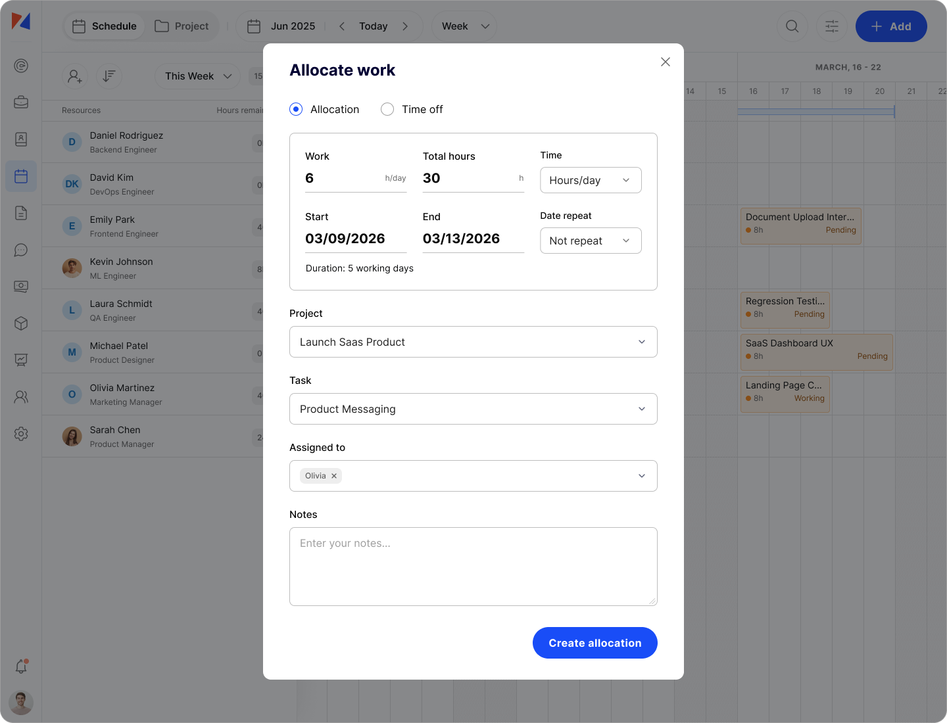This screenshot has height=723, width=947.
Task: Open settings gear in sidebar
Action: pos(21,434)
